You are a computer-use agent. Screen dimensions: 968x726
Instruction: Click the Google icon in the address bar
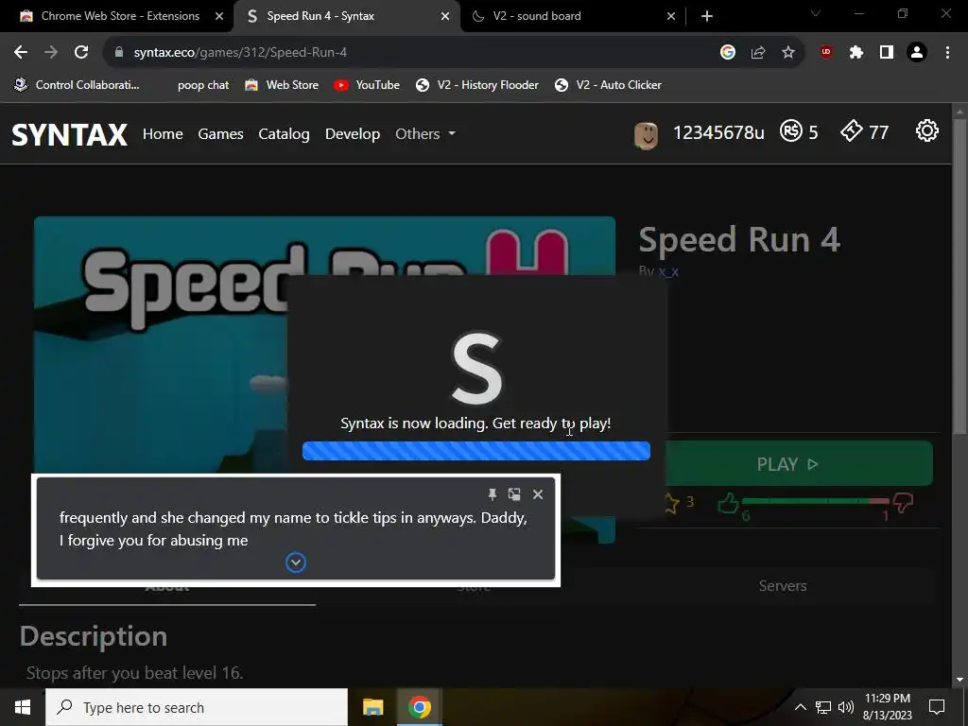click(x=728, y=53)
